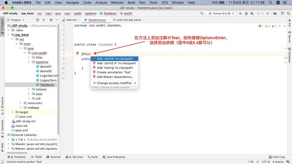The image size is (292, 164).
Task: Choose Add 'JUnit5.4' to classpath
Action: coord(115,63)
